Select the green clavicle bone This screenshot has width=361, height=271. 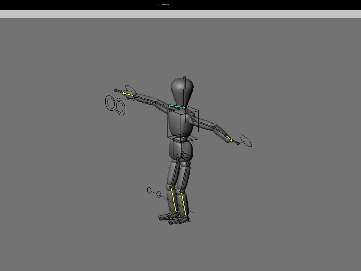pyautogui.click(x=177, y=107)
